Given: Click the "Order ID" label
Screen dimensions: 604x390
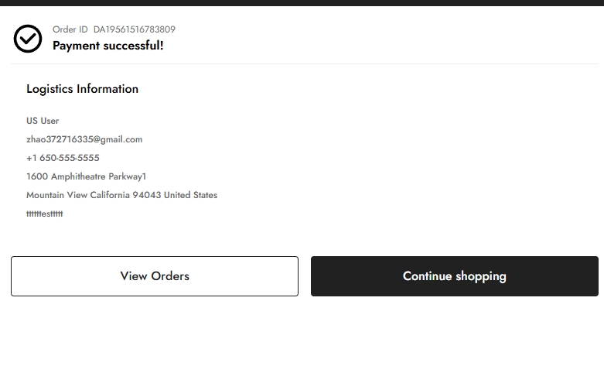Looking at the screenshot, I should pos(70,29).
